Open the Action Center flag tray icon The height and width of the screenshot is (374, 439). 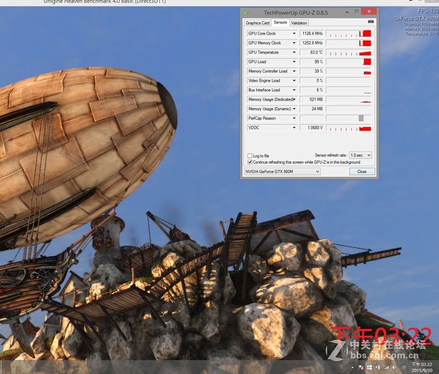[x=361, y=367]
